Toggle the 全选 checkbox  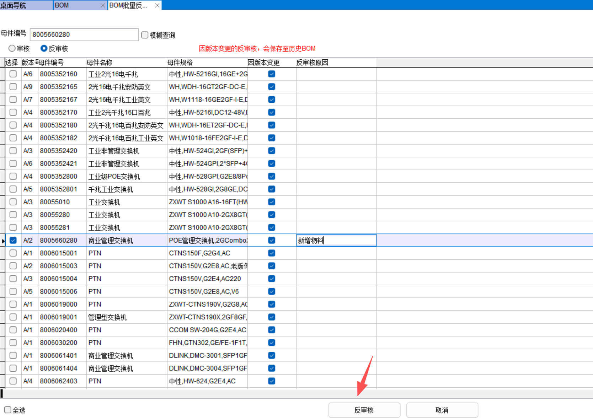(8, 410)
